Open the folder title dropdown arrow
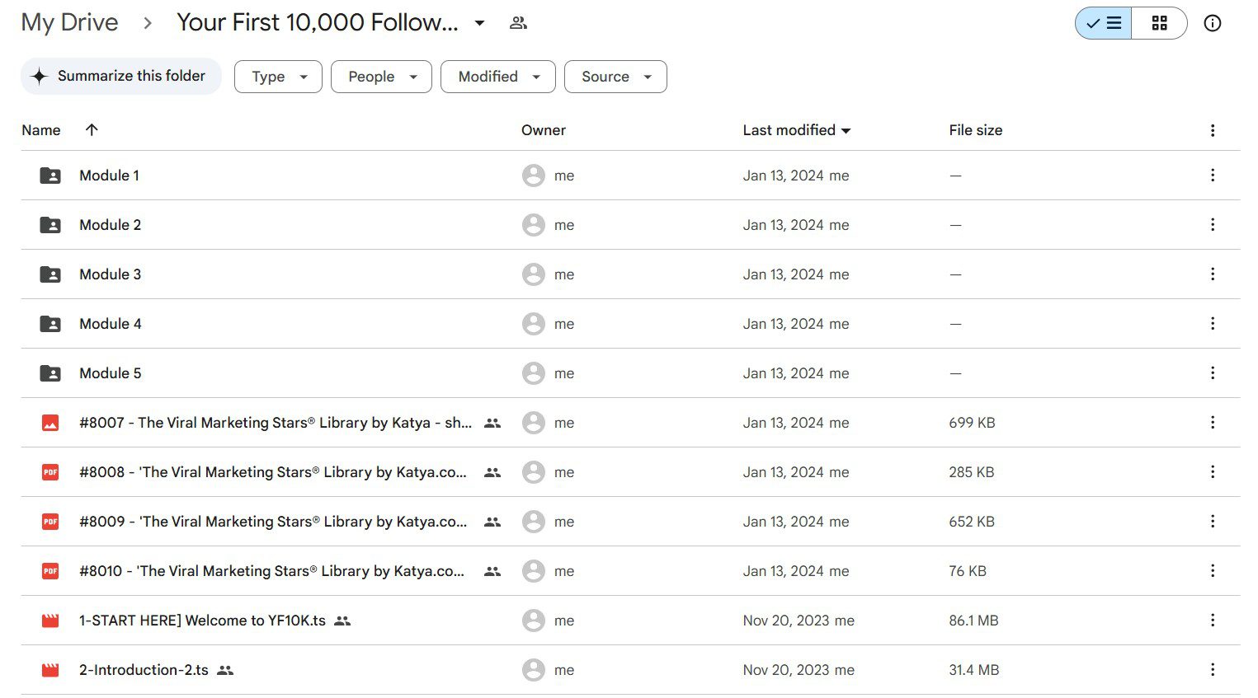 (479, 23)
